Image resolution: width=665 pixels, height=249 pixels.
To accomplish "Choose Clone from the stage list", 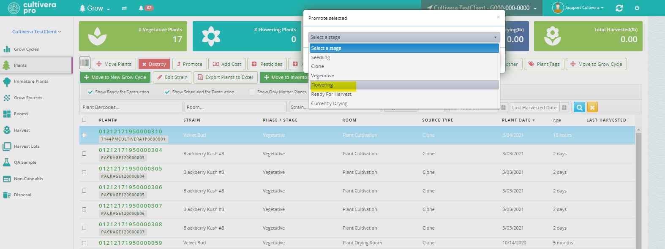I will 404,66.
